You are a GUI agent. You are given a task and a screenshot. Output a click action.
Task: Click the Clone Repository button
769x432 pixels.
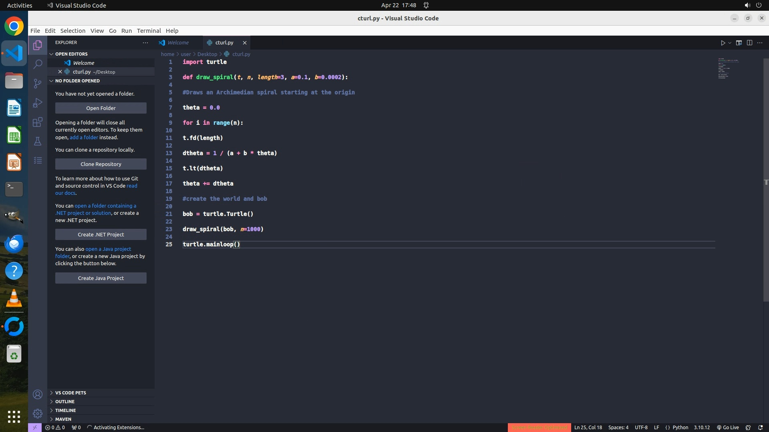[101, 164]
